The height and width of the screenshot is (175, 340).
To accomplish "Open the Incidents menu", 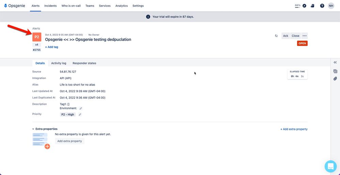I will [50, 6].
